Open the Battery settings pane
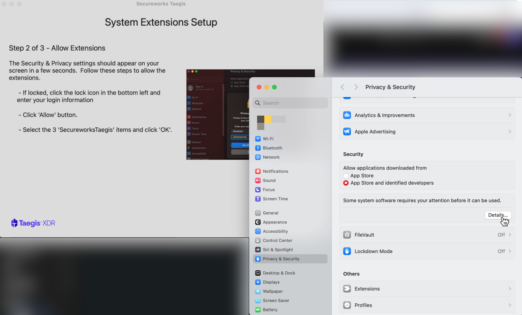Screen dimensions: 522x315 [290, 310]
